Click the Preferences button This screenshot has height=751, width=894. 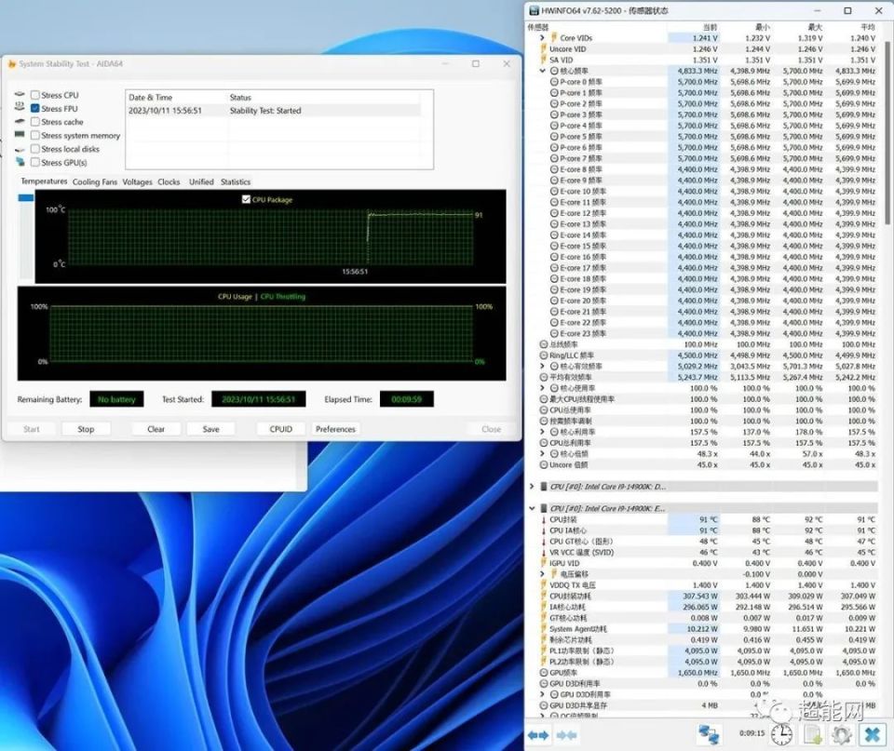(x=335, y=429)
